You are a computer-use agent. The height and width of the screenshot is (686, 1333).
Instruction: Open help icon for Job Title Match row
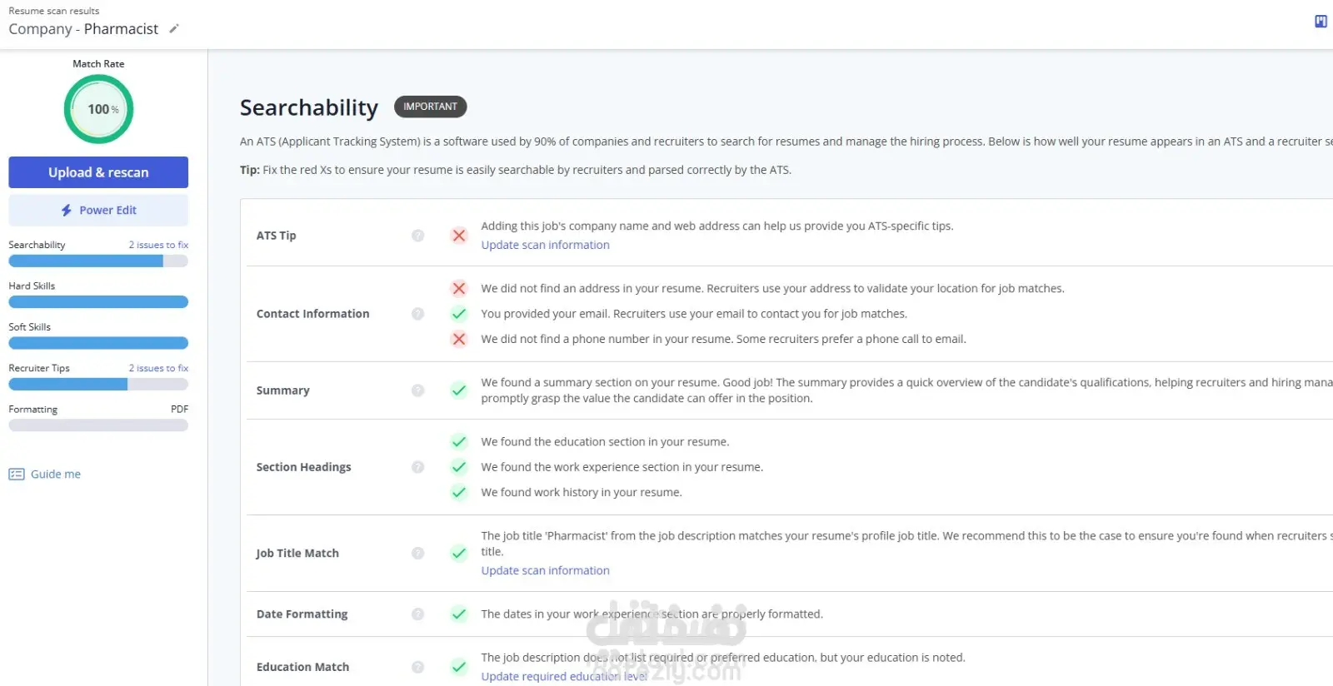tap(418, 553)
